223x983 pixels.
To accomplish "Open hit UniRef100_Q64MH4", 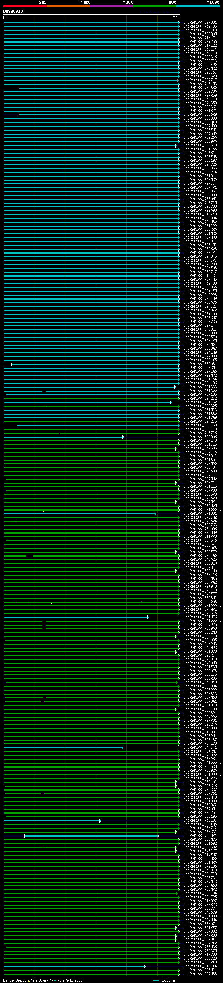I will click(x=200, y=920).
